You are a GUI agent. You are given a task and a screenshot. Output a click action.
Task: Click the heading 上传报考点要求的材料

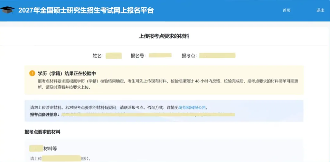164,36
